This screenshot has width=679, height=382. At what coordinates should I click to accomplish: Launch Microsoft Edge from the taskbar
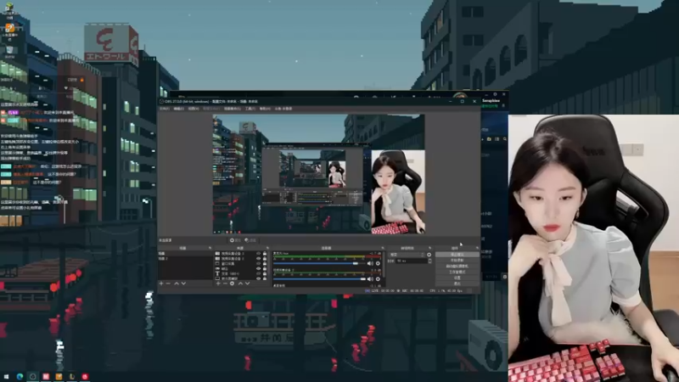[20, 377]
